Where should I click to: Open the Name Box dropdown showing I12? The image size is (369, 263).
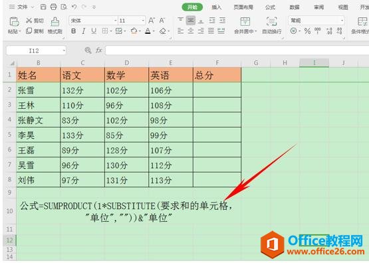point(64,50)
